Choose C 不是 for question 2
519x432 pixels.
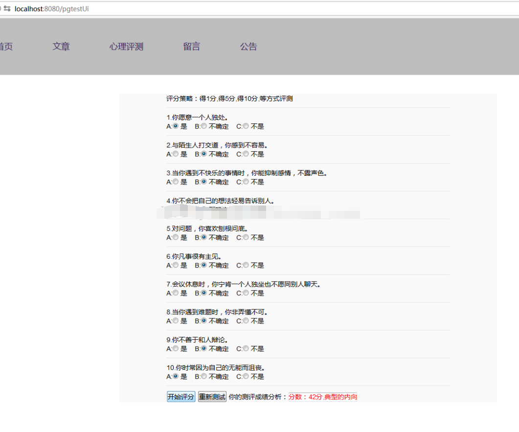point(246,154)
